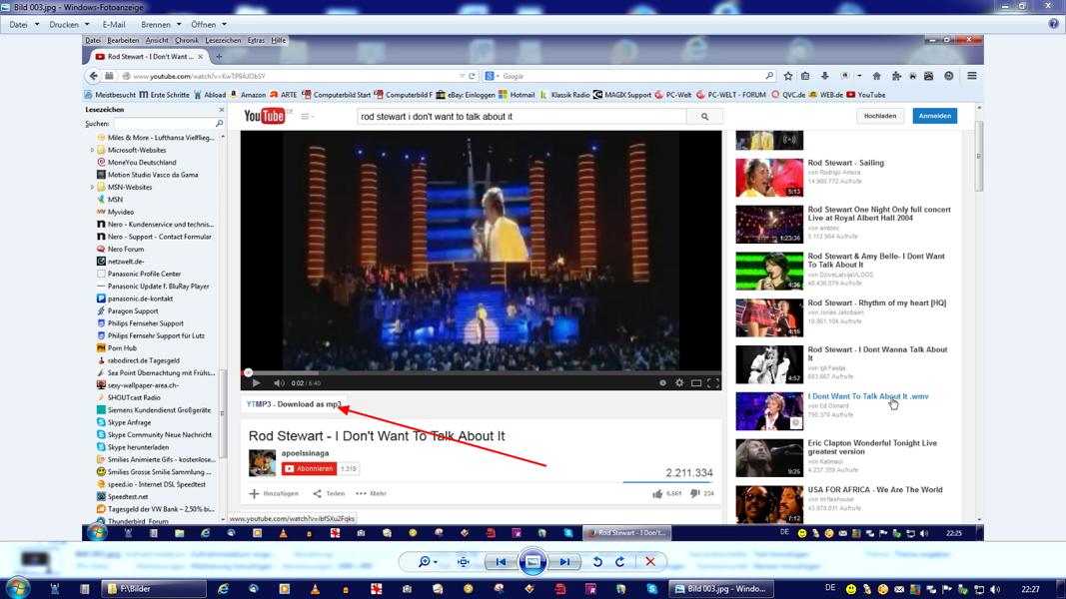
Task: Show bookmarks list icon next to star
Action: (x=805, y=76)
